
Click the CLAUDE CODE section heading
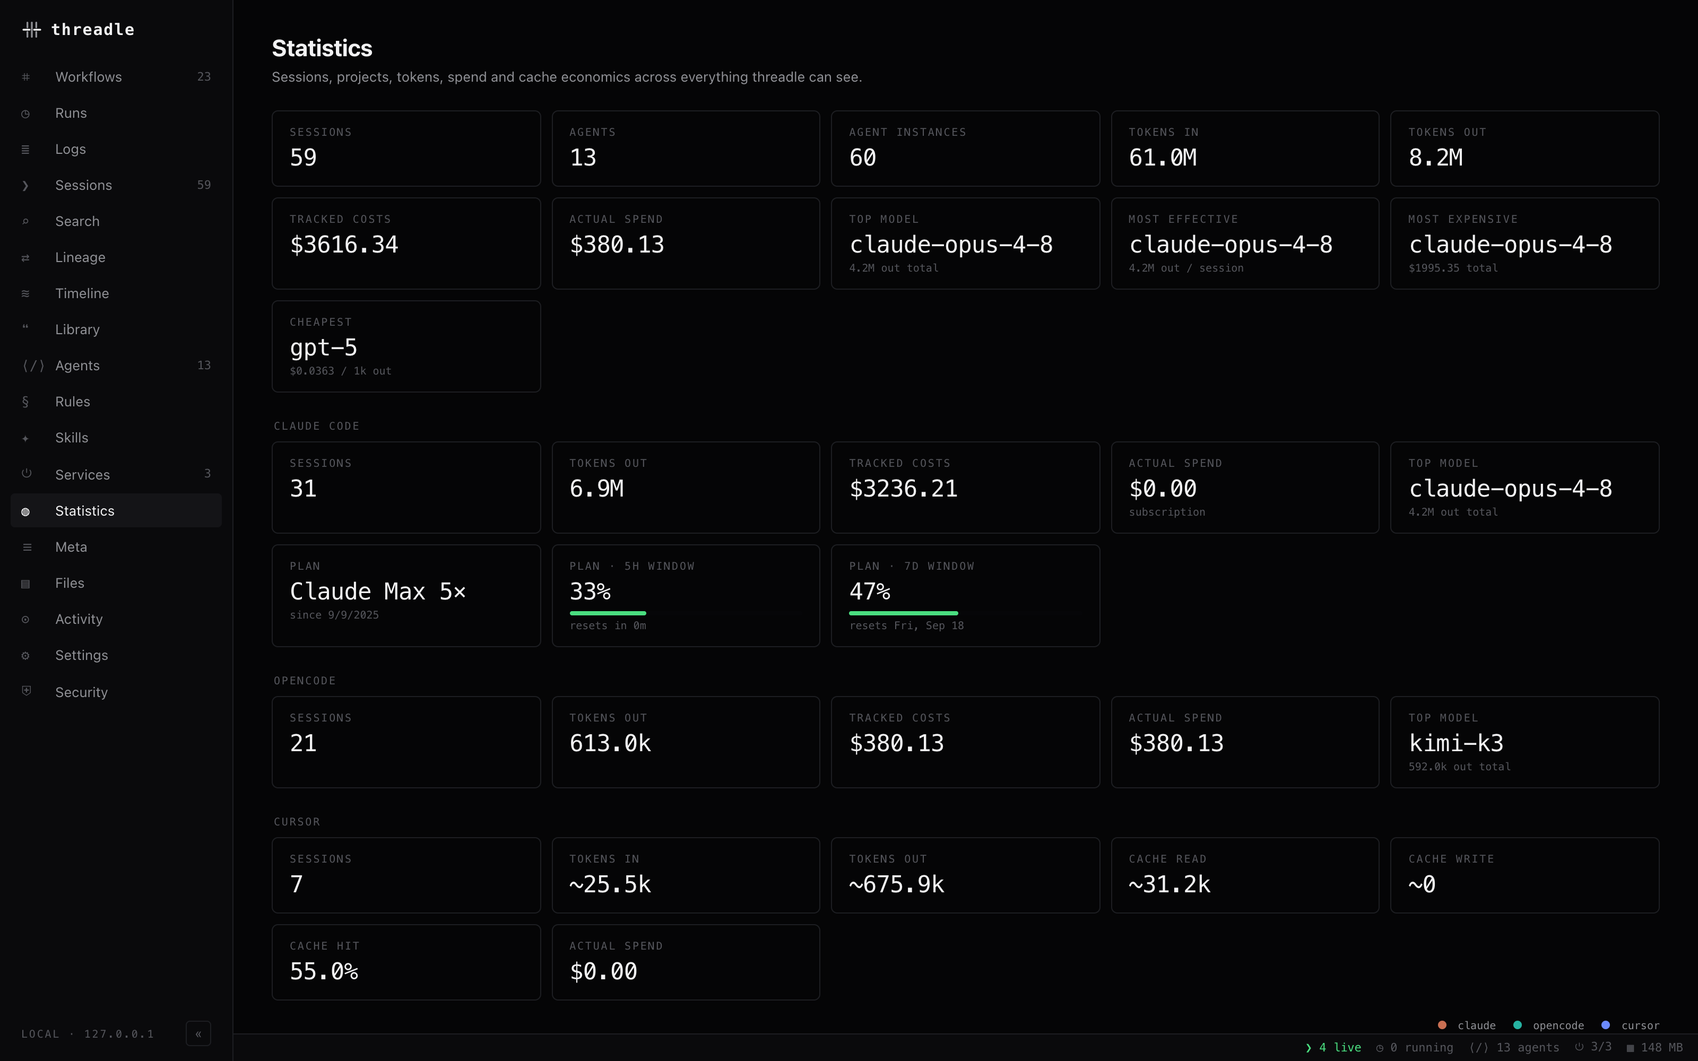[x=316, y=426]
